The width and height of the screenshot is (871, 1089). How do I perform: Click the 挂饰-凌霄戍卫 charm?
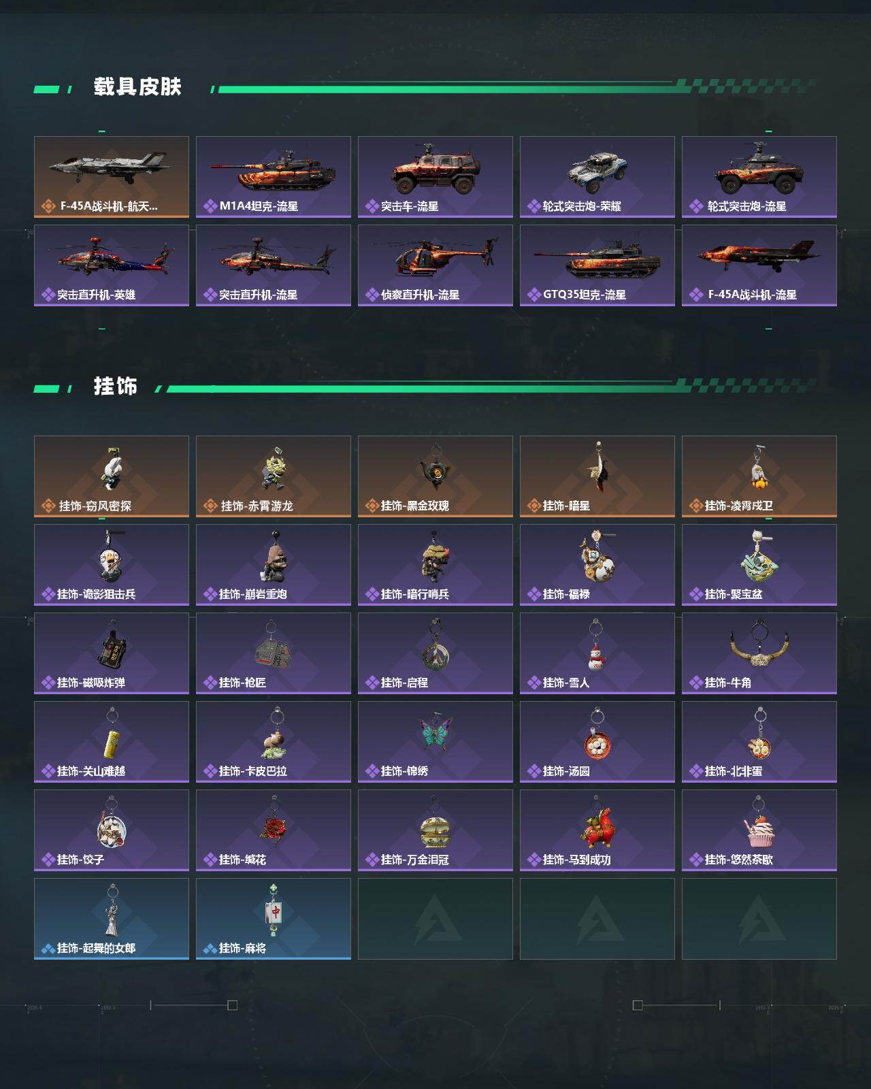(759, 476)
